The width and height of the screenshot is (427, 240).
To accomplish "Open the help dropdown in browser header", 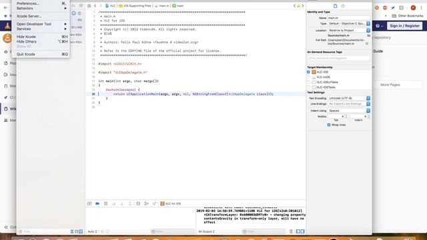I will point(380,26).
